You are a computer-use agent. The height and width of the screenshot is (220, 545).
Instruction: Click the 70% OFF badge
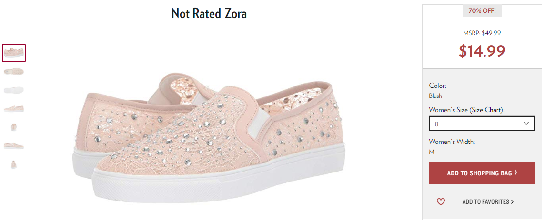[x=482, y=11]
